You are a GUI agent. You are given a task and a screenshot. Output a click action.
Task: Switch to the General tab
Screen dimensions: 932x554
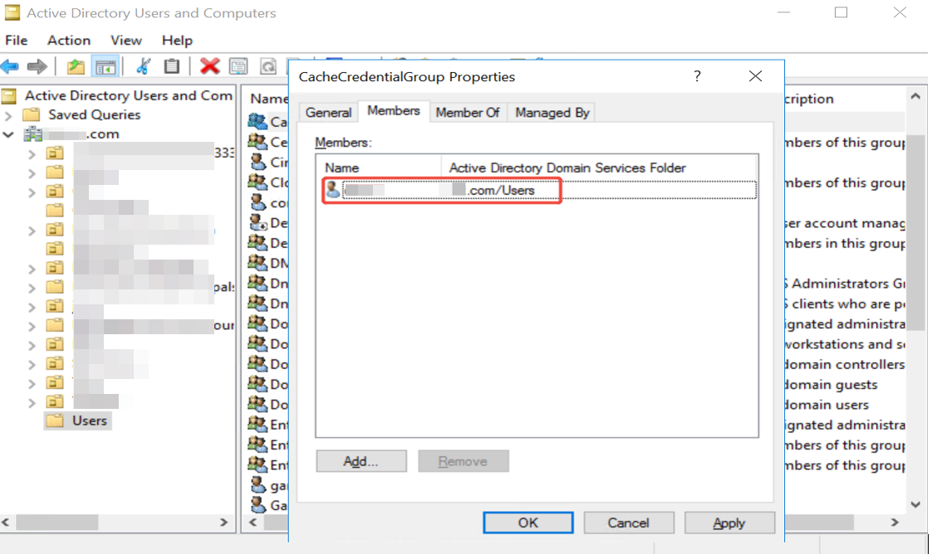[328, 113]
